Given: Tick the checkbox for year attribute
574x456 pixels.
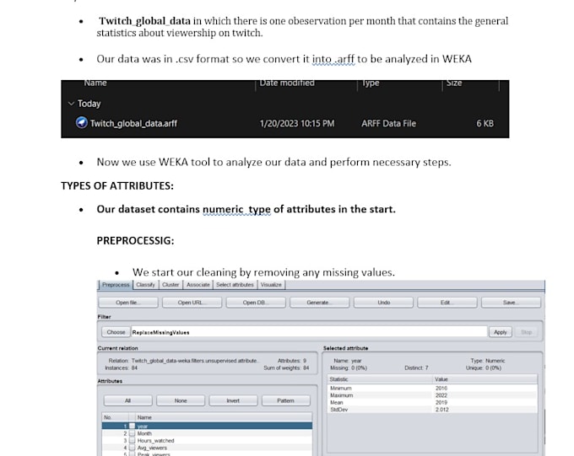Looking at the screenshot, I should pyautogui.click(x=131, y=426).
